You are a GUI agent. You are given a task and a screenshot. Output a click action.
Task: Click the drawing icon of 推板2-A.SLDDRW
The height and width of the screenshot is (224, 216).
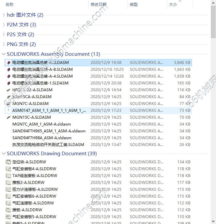click(x=8, y=183)
